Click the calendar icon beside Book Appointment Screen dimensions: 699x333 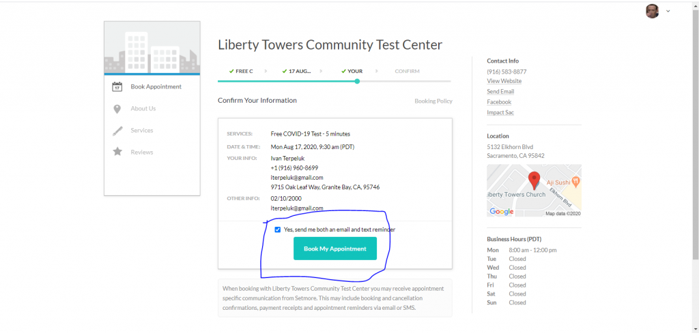pos(117,87)
